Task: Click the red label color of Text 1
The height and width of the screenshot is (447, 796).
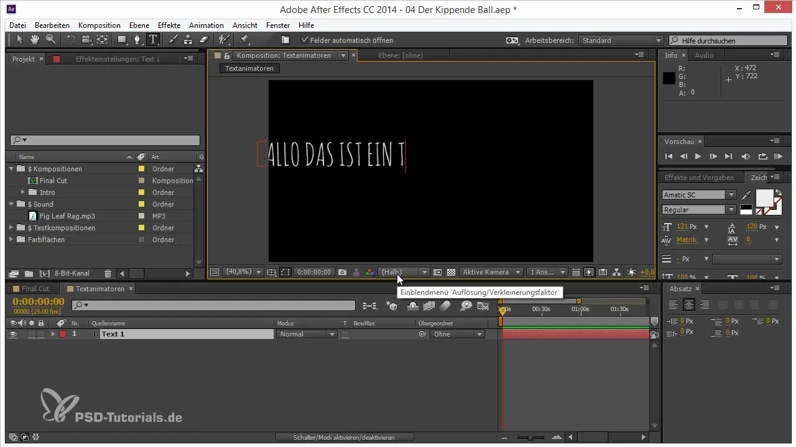Action: point(63,334)
